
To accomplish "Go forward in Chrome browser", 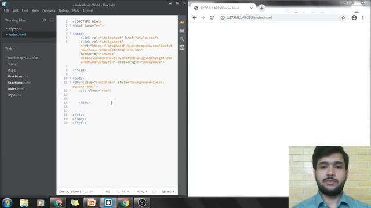I will coord(203,18).
